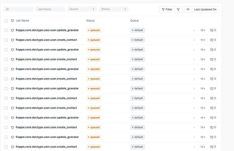Click the Job Name column header
The width and height of the screenshot is (234, 151).
tap(22, 21)
